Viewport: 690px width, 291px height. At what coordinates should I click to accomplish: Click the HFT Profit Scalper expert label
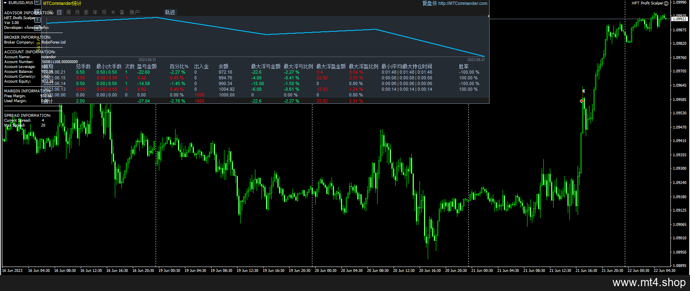click(x=647, y=3)
